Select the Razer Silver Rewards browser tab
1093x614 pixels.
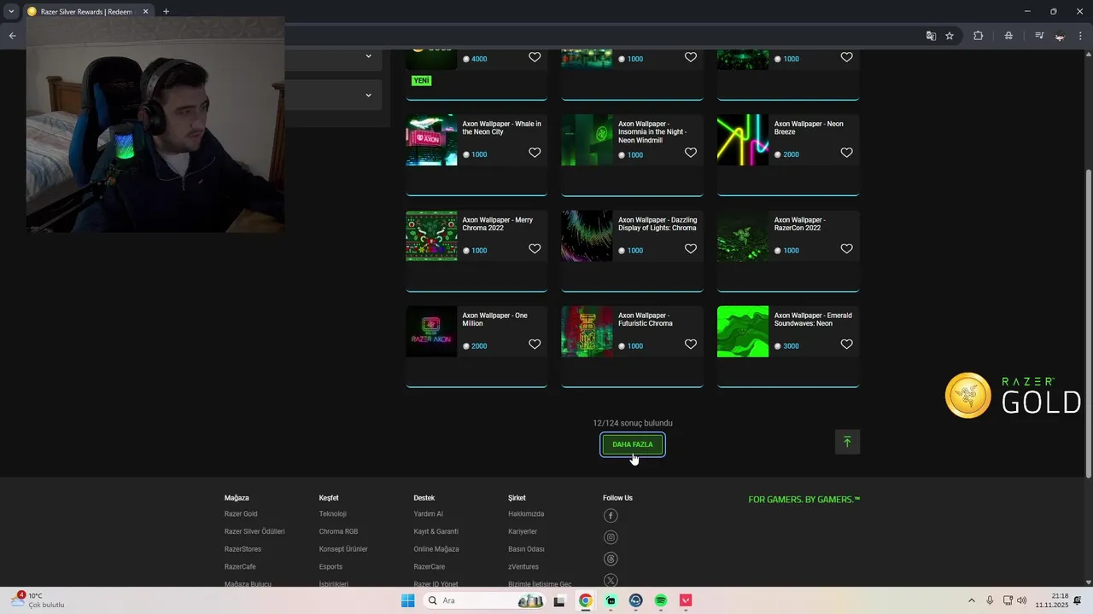[88, 11]
